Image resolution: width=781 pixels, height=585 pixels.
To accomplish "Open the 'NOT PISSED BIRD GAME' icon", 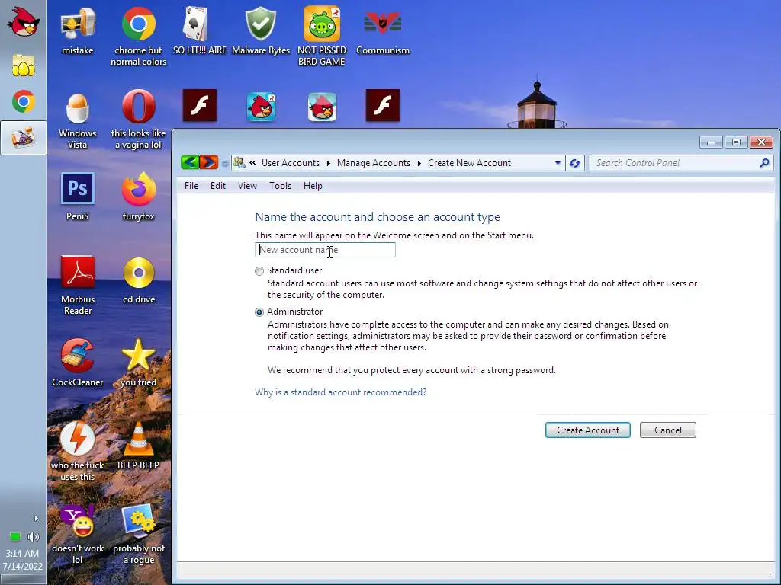I will [322, 36].
